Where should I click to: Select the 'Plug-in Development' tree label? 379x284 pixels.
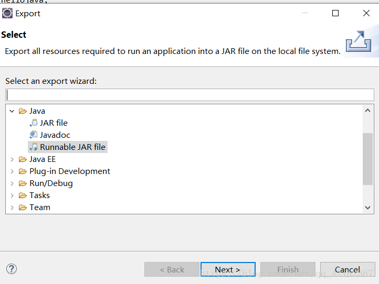click(70, 171)
